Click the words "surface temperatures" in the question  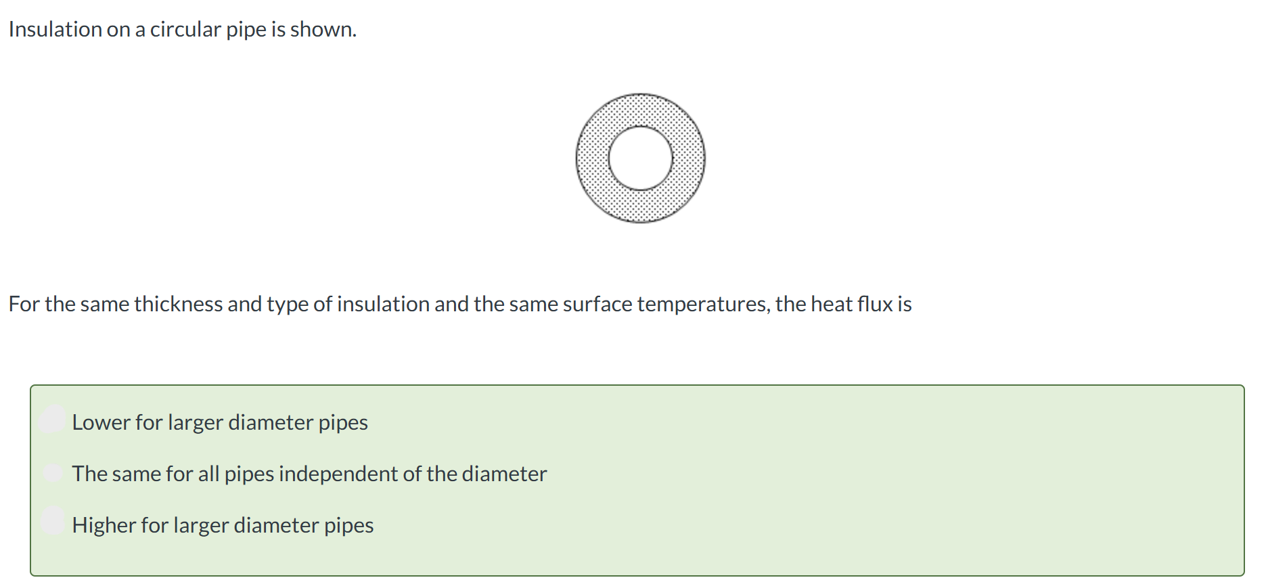(666, 305)
